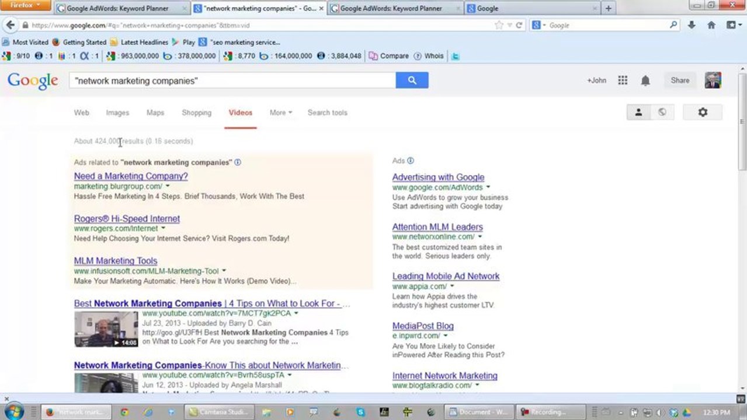
Task: Click the taskbar clock showing 12:30 PM
Action: point(716,412)
